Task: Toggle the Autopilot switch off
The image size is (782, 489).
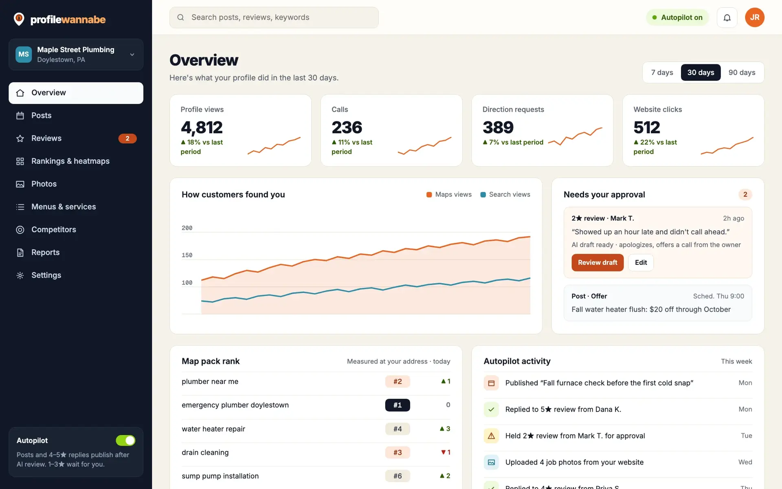Action: click(x=125, y=441)
